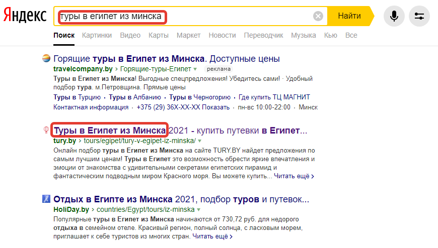Viewport: 438px width, 248px height.
Task: Open the Кью tab
Action: [x=331, y=35]
